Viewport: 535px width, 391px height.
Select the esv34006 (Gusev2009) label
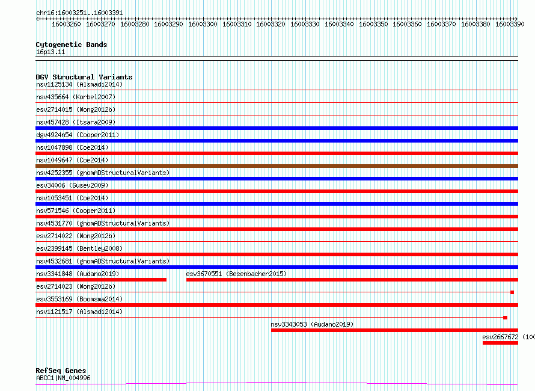(x=72, y=185)
